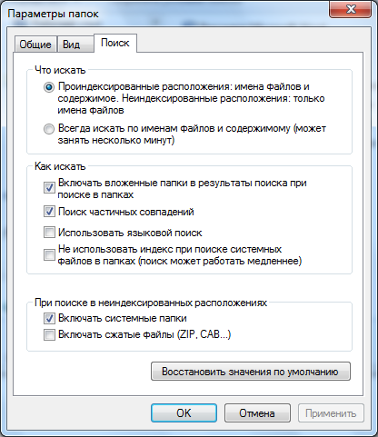Uncheck Включать вложенные папки checkbox
This screenshot has width=378, height=437.
[49, 188]
